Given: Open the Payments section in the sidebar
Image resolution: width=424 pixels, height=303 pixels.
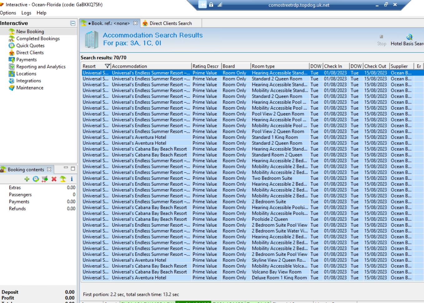Looking at the screenshot, I should 27,60.
